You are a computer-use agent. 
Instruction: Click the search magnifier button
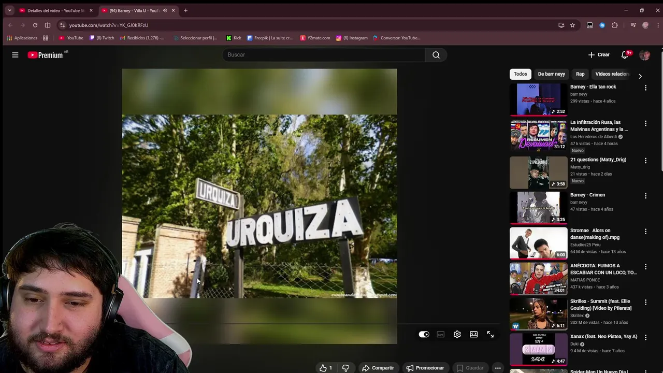(x=436, y=55)
